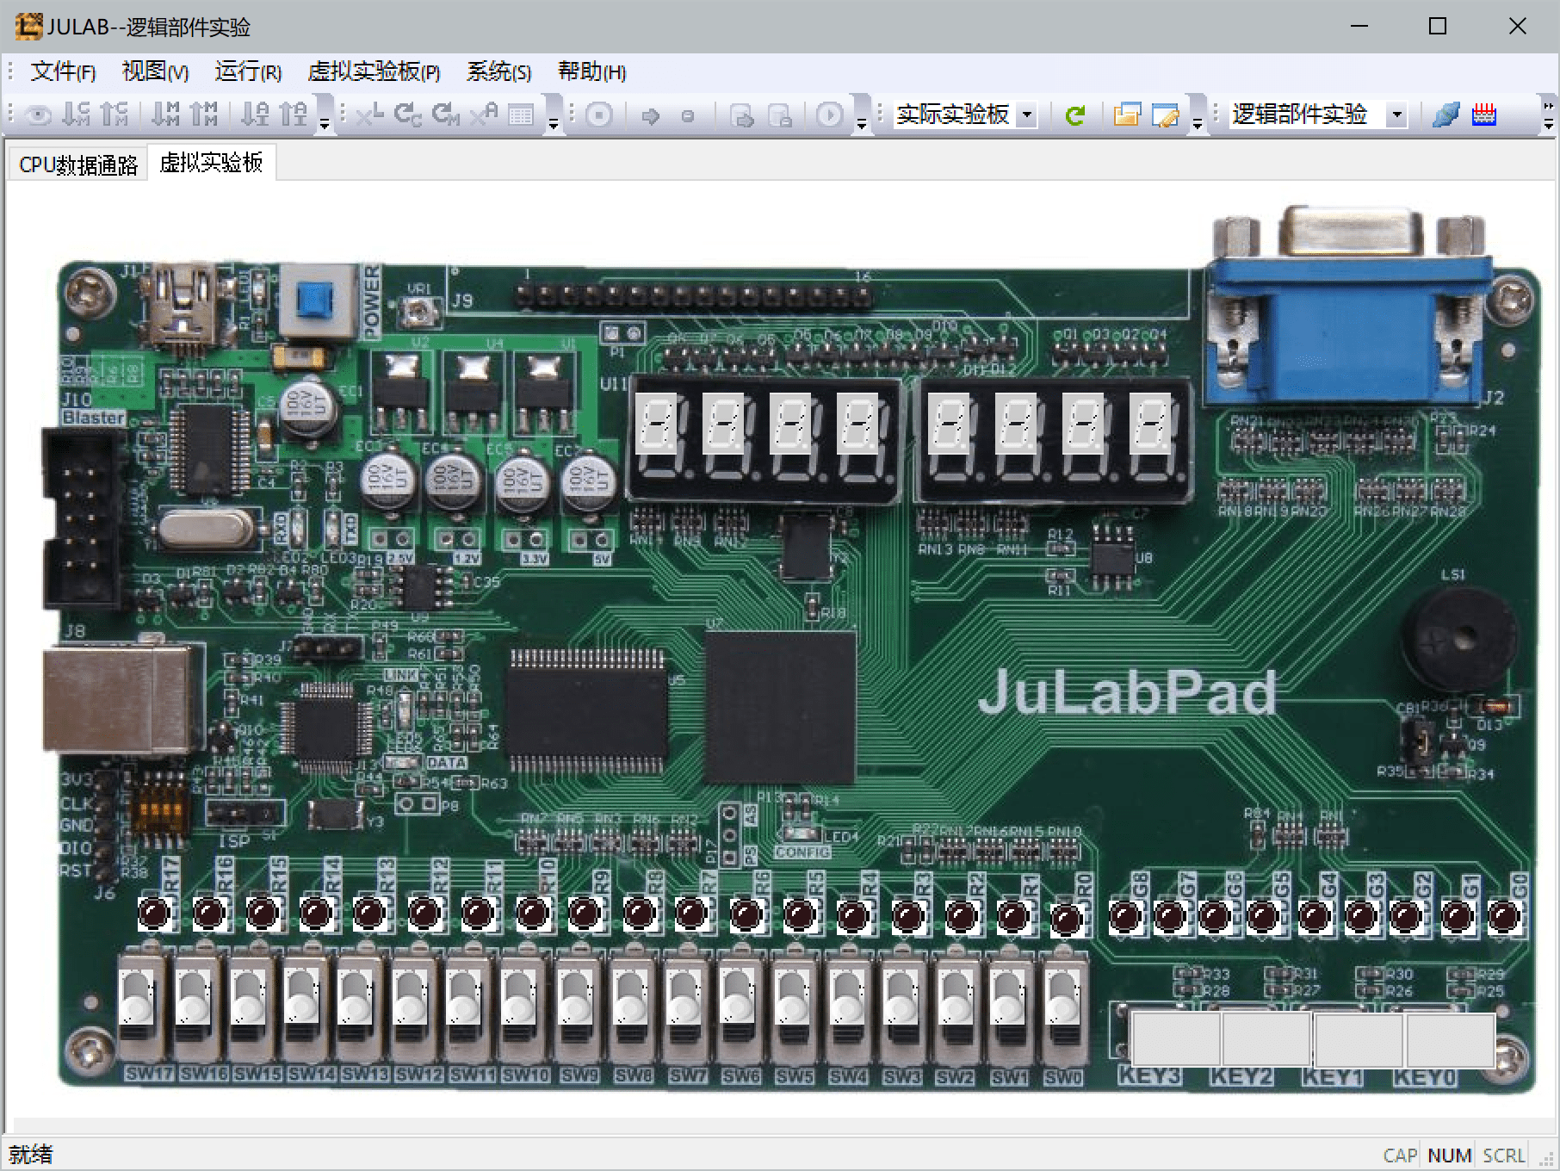Screen dimensions: 1560x1171
Task: Click the document with arrow icon
Action: coord(741,115)
